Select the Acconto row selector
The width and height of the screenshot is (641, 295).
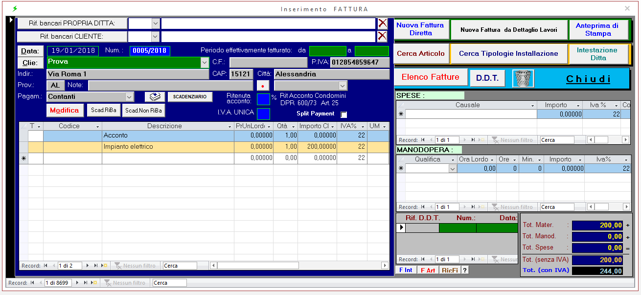(23, 135)
